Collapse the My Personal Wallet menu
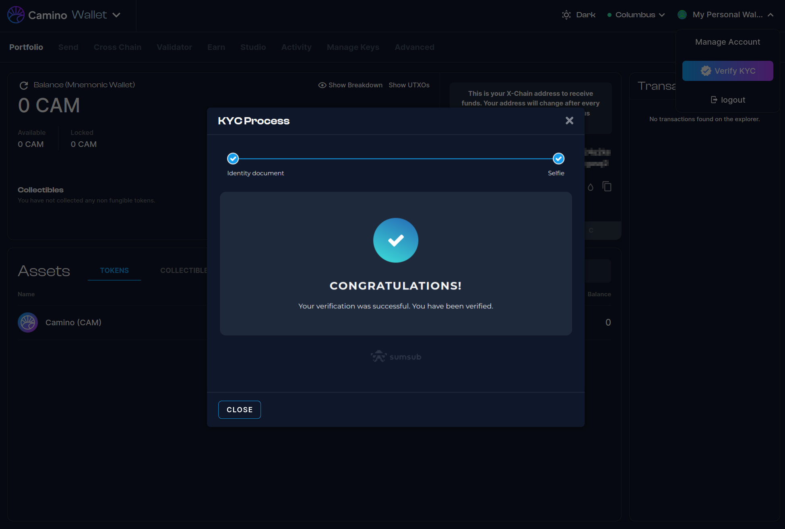The image size is (785, 529). tap(771, 15)
